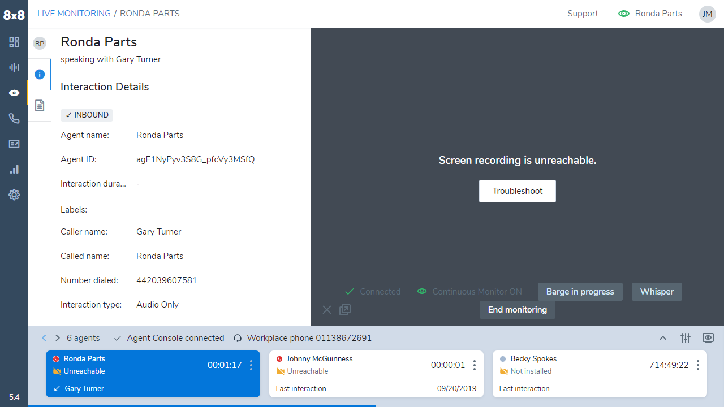The height and width of the screenshot is (407, 724).
Task: Open the Support link
Action: click(583, 14)
